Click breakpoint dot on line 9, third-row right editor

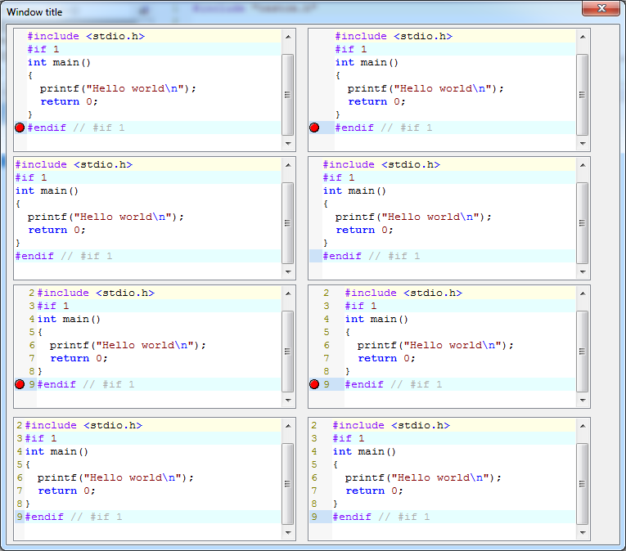point(314,384)
